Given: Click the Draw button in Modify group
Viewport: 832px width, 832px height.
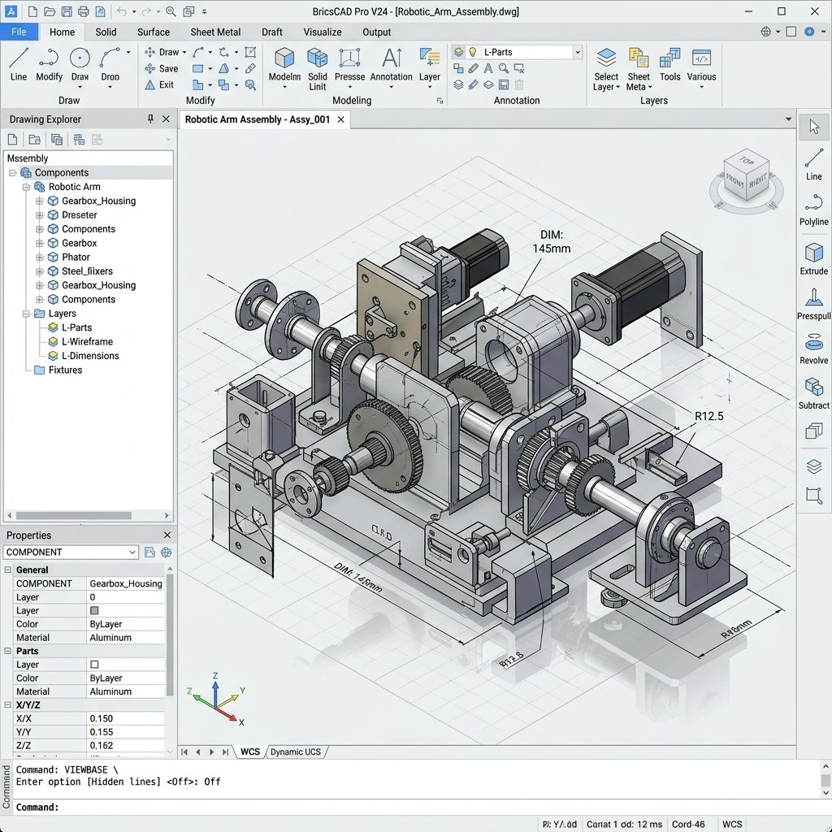Looking at the screenshot, I should pos(164,52).
